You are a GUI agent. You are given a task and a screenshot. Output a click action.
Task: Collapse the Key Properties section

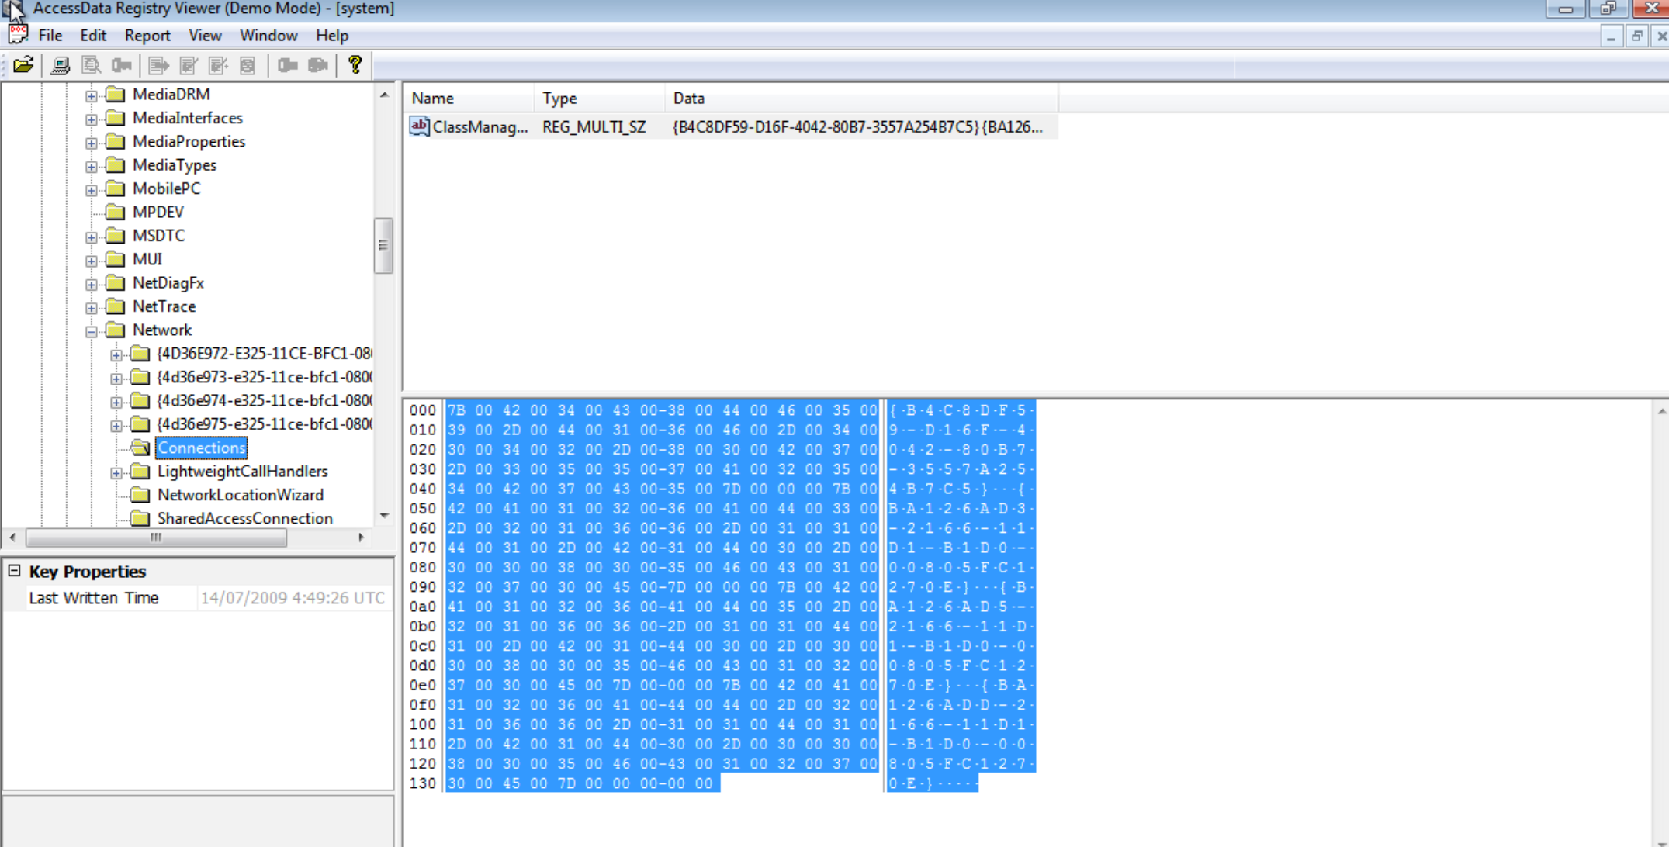[14, 571]
